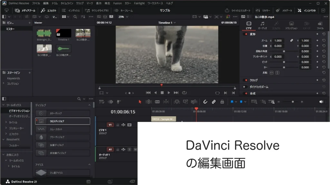Expand the ジェネレーター category
The image size is (330, 185).
point(6,128)
